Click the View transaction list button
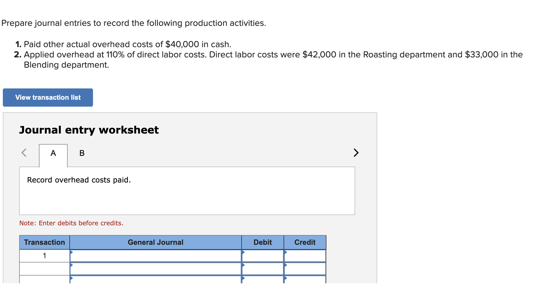 click(48, 97)
